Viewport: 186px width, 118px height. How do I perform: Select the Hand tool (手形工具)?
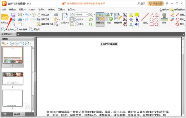pyautogui.click(x=43, y=15)
